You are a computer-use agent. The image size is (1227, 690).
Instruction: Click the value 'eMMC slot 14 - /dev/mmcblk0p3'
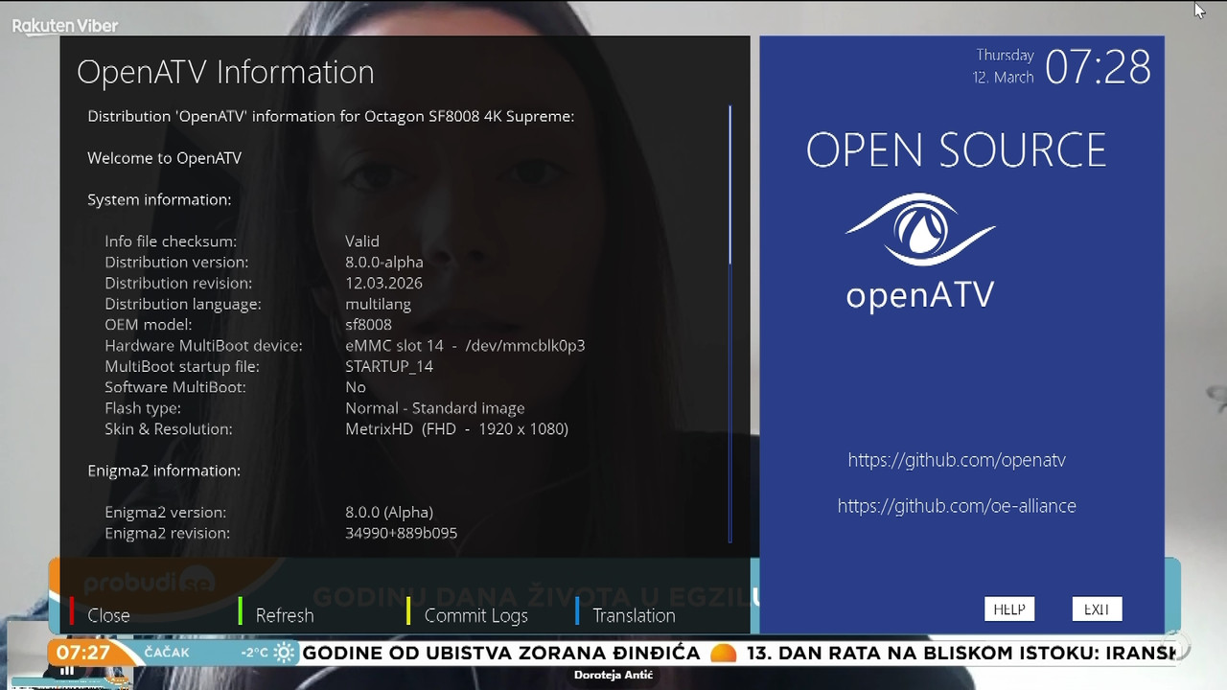coord(465,345)
